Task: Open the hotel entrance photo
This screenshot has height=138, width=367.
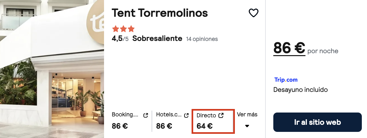Action: [x=52, y=69]
